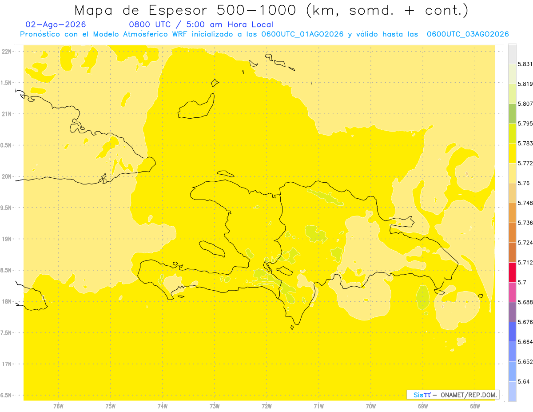Click the palest blue swatch below 5.64

(x=512, y=392)
